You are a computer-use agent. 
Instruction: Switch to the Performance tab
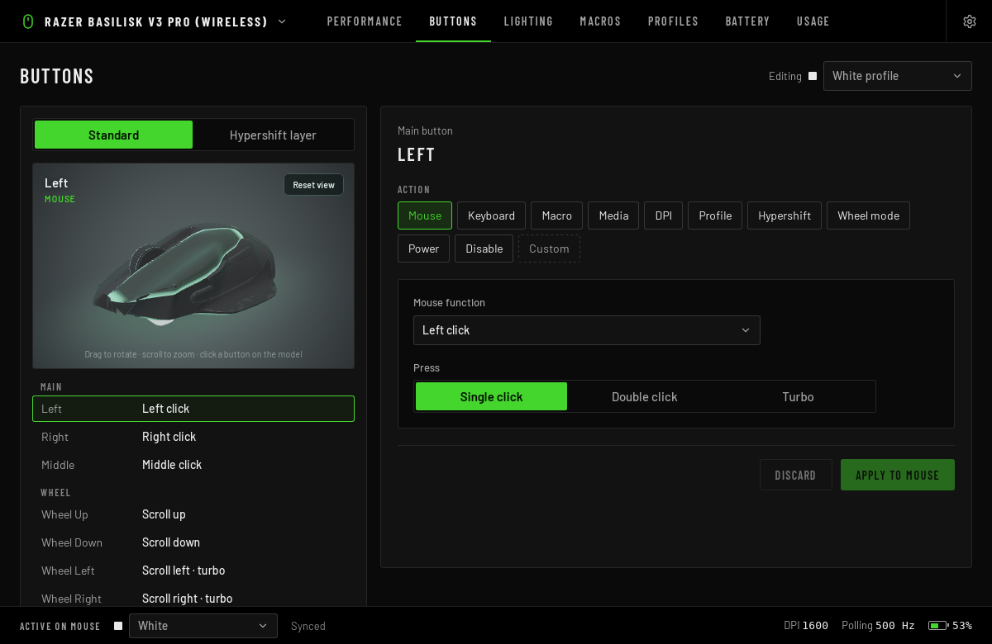pos(365,21)
